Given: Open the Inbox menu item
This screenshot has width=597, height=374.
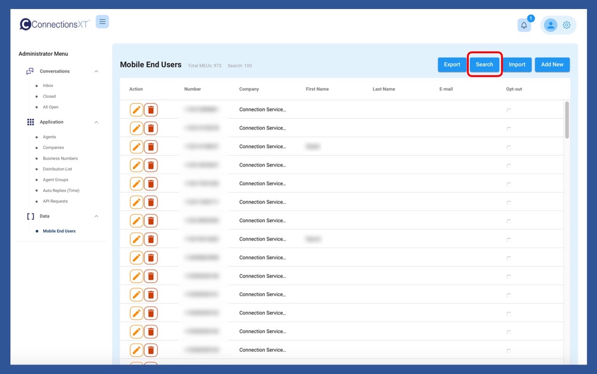Looking at the screenshot, I should coord(48,86).
